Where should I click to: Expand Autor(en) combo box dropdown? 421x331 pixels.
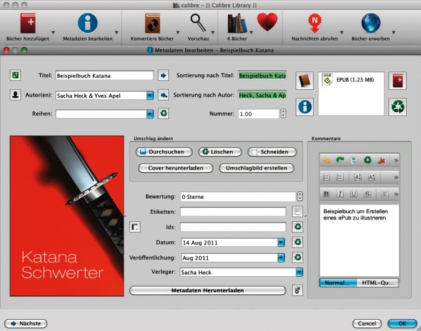[150, 95]
